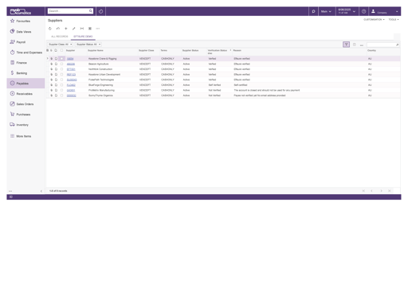Click the filter funnel icon above grid

346,45
